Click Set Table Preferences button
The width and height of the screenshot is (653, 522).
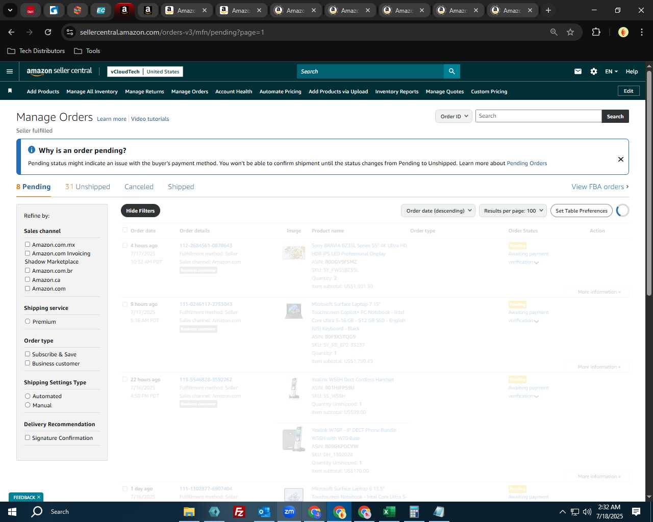582,211
